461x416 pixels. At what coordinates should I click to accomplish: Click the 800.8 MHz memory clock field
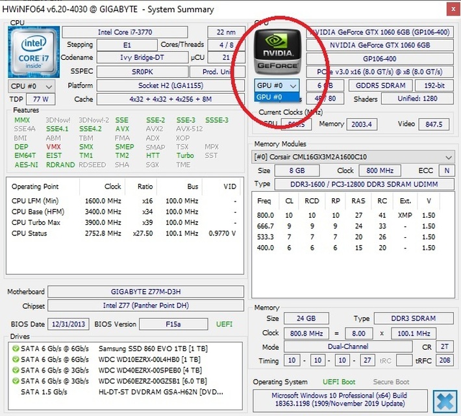(306, 333)
